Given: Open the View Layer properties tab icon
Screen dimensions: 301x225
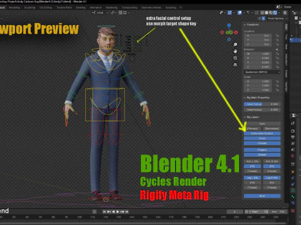Looking at the screenshot, I should point(293,143).
